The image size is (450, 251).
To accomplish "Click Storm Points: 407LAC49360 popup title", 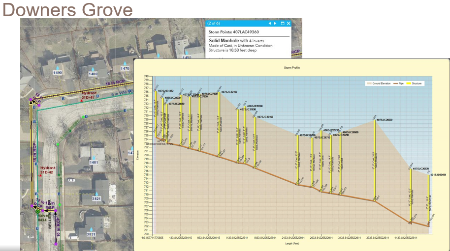I will click(x=233, y=32).
